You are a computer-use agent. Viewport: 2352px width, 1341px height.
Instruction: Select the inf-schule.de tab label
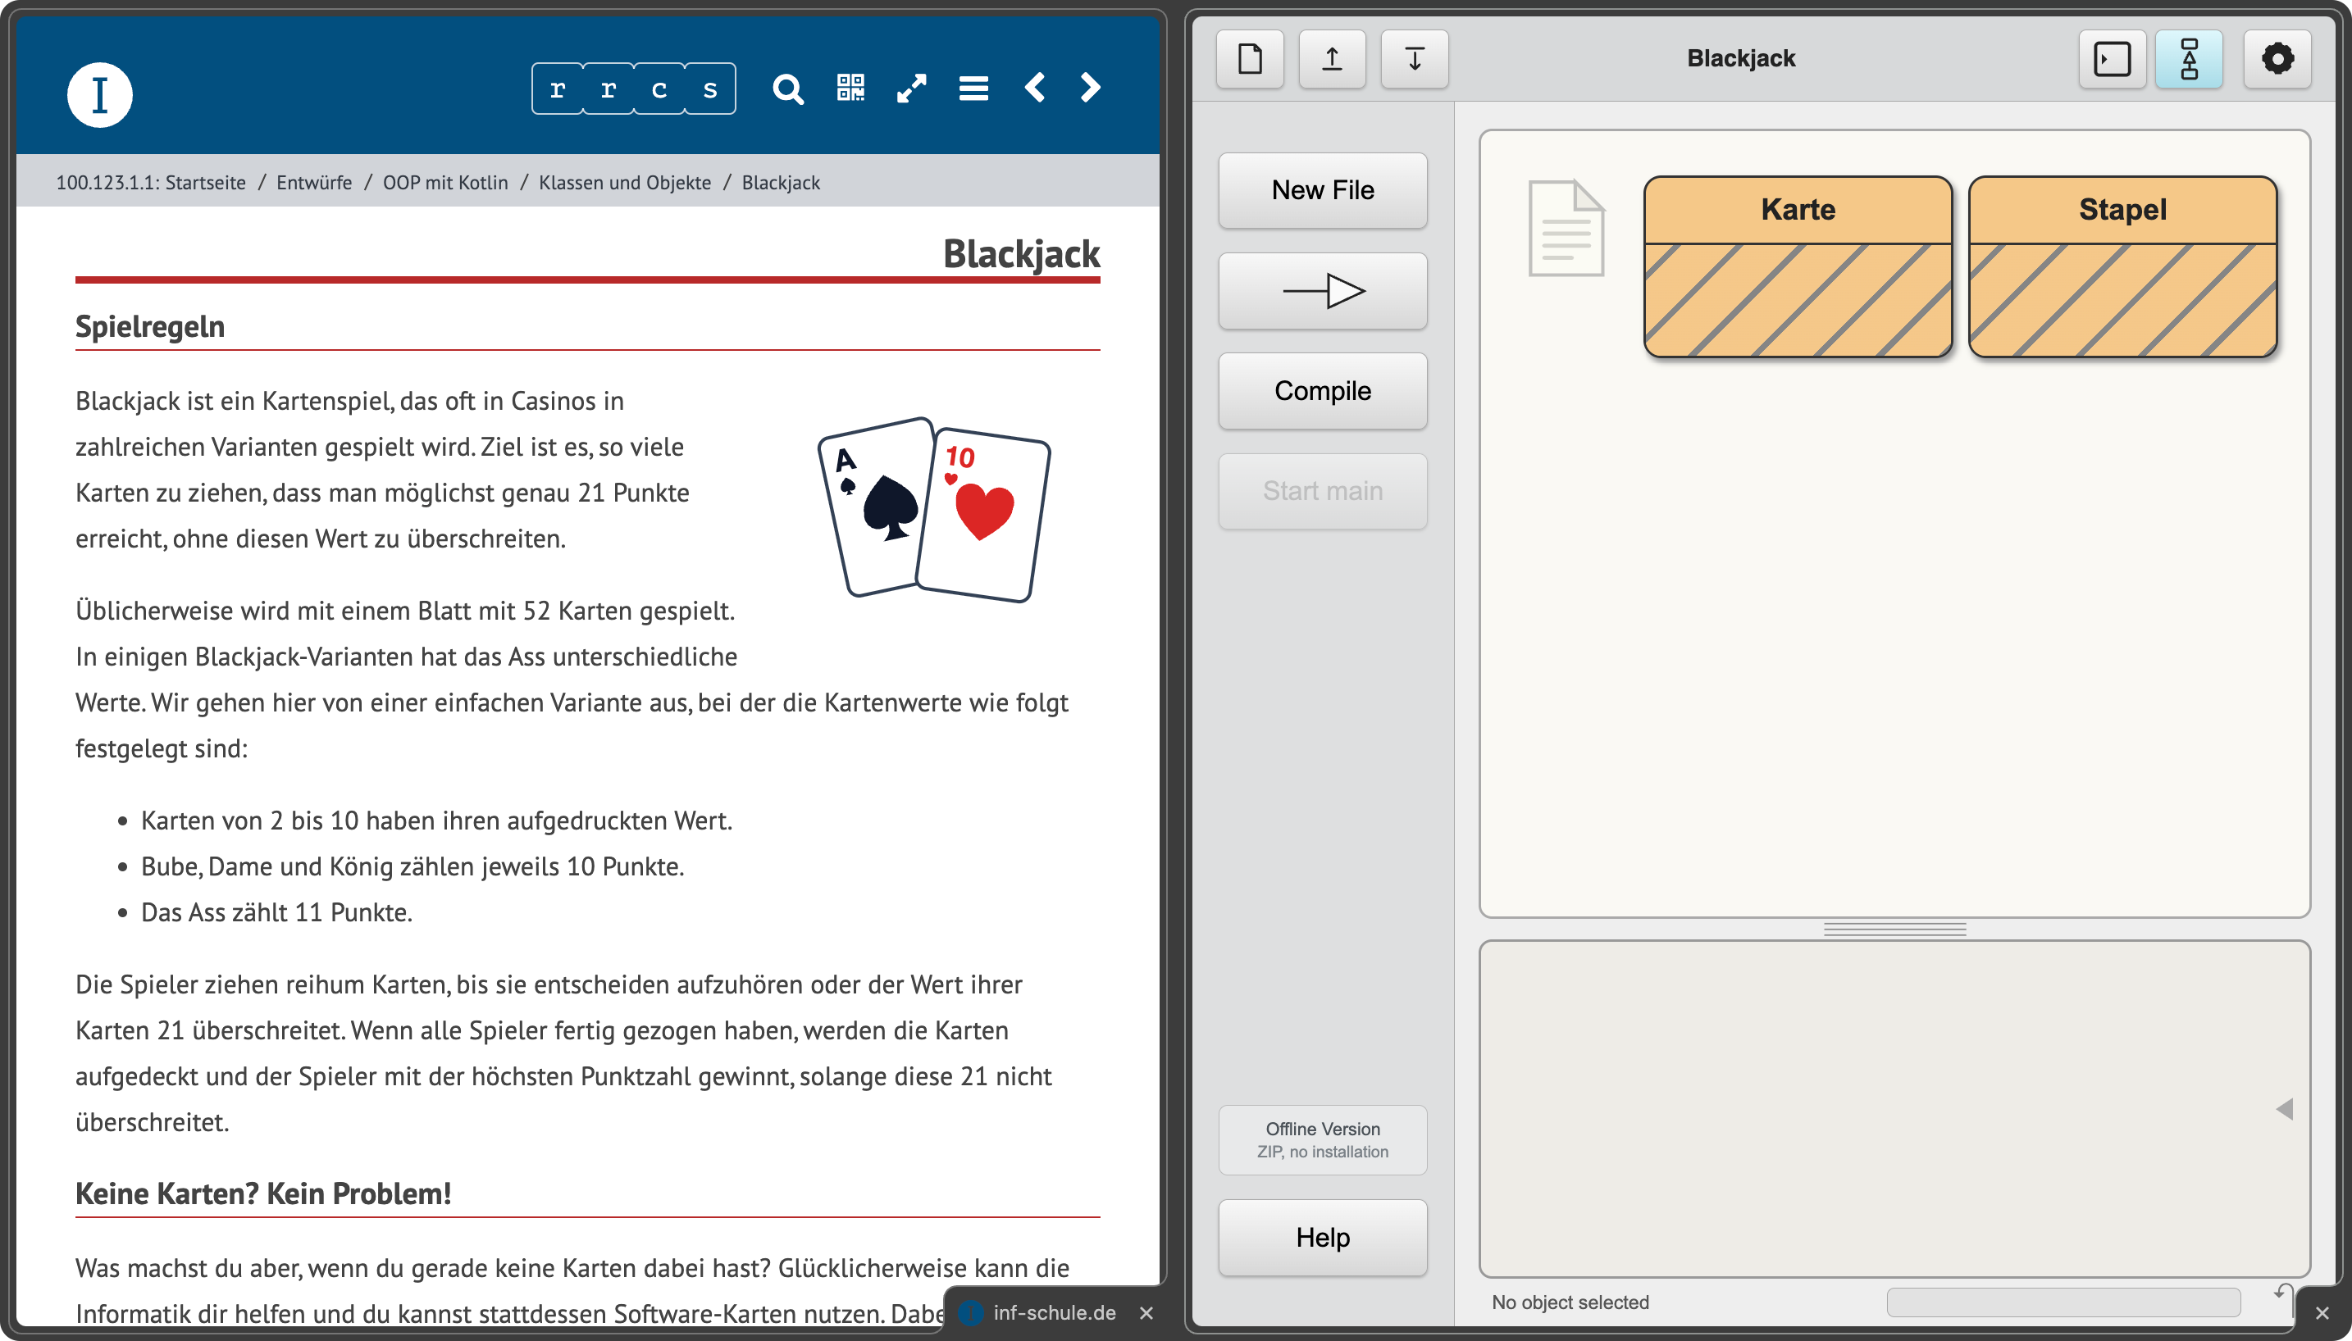point(1054,1312)
